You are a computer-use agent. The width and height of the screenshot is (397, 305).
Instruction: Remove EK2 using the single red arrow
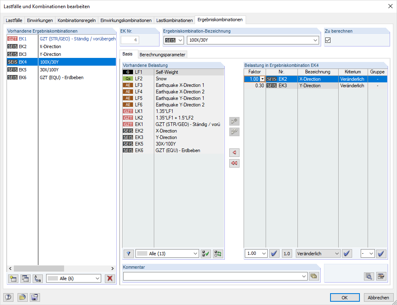coord(234,152)
